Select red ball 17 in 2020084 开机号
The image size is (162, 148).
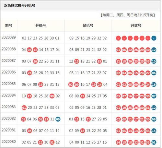(29, 96)
